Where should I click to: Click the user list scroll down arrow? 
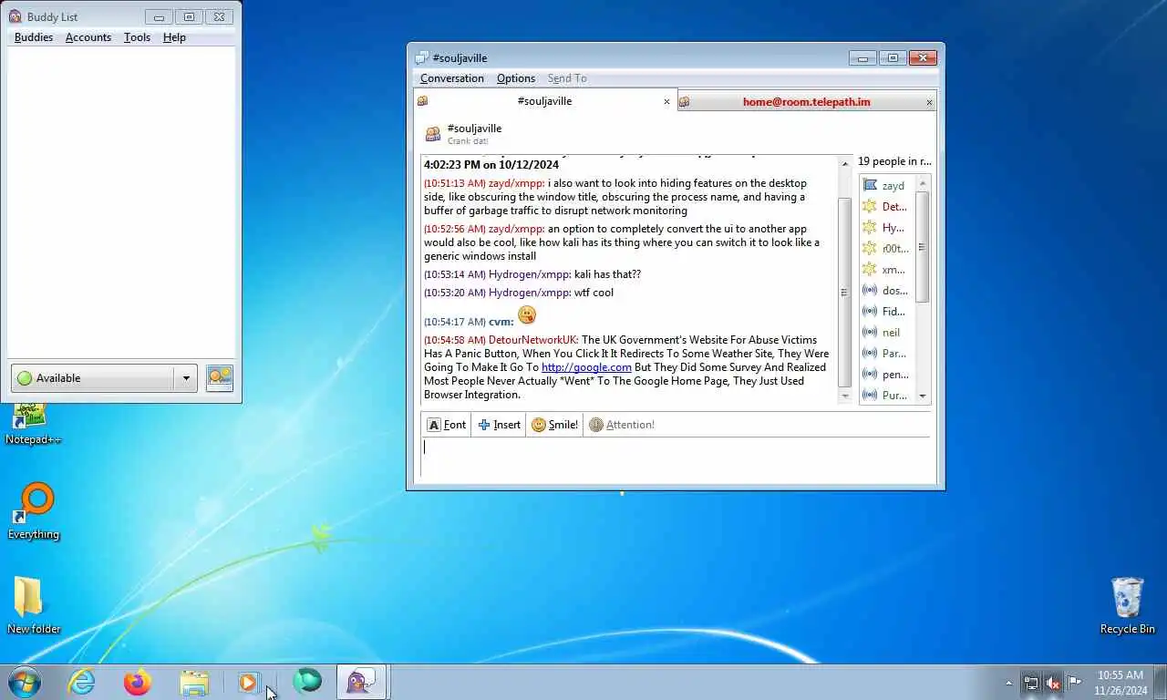(923, 396)
